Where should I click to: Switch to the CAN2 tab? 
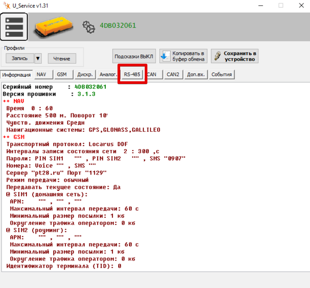tap(173, 75)
